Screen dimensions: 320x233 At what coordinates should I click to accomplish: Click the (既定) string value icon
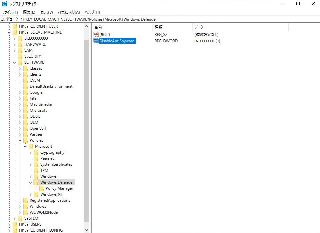96,34
